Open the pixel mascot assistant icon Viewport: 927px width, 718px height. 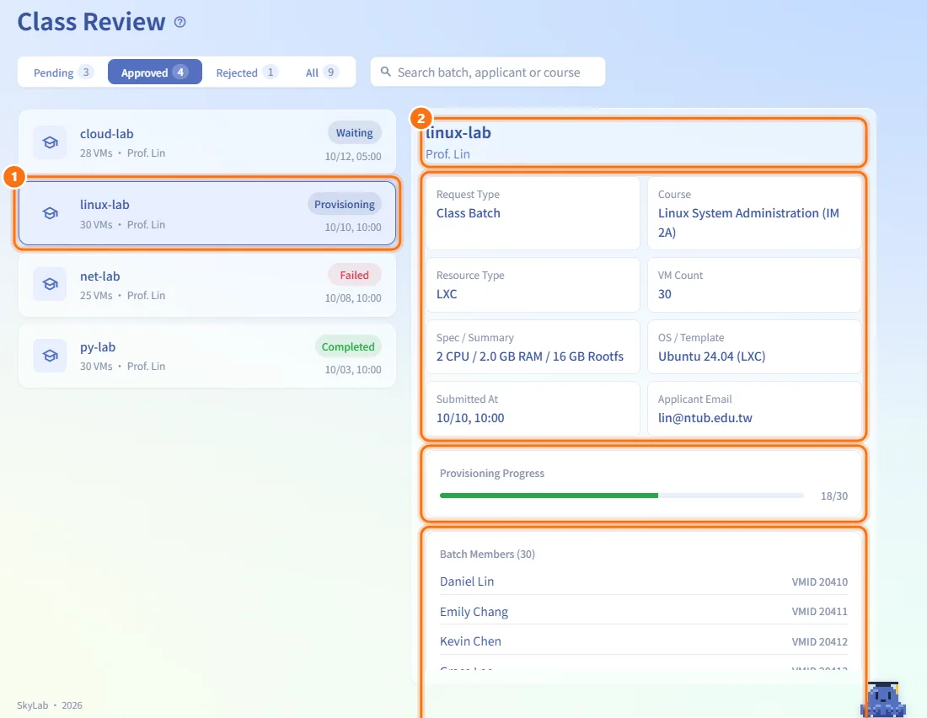pos(884,699)
